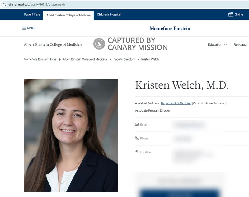The image size is (249, 197).
Task: Click the Location pin icon
Action: (x=137, y=152)
